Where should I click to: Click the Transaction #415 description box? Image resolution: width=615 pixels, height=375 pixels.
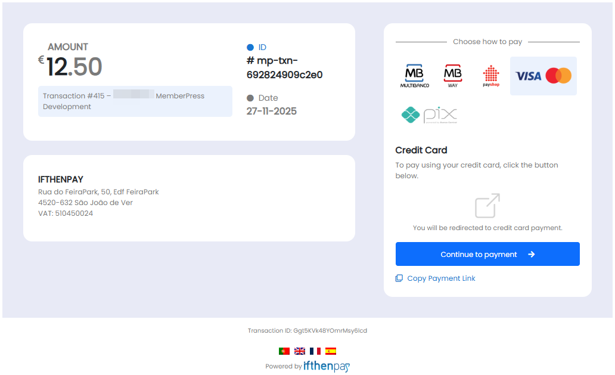(x=135, y=101)
